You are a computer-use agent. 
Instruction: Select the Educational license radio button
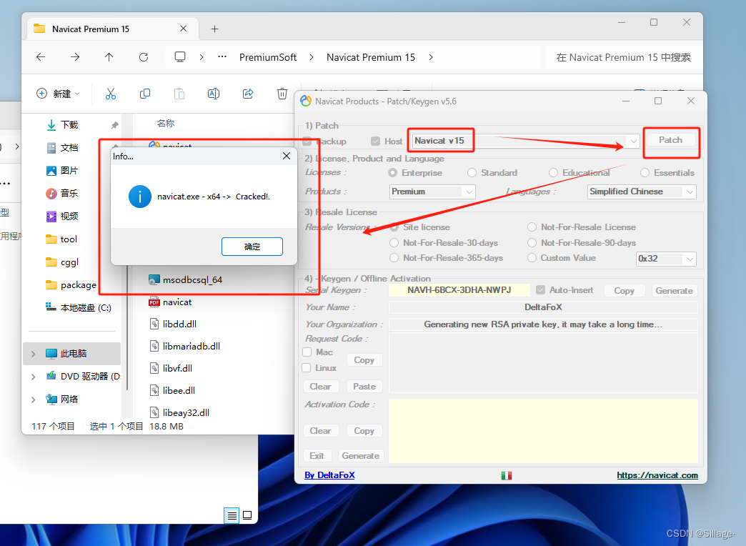coord(553,173)
